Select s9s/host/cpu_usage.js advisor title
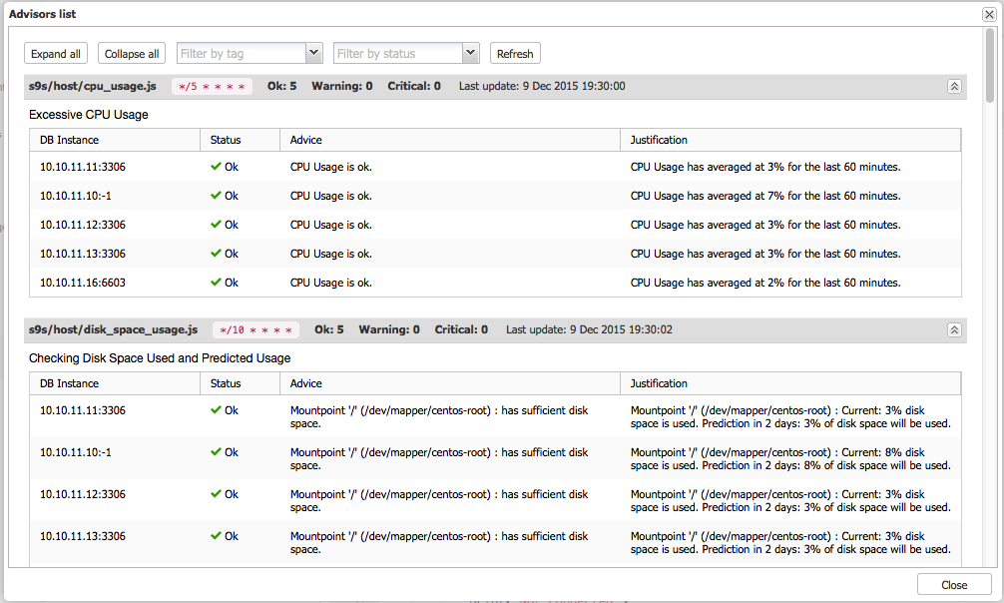The image size is (1004, 603). pyautogui.click(x=92, y=86)
